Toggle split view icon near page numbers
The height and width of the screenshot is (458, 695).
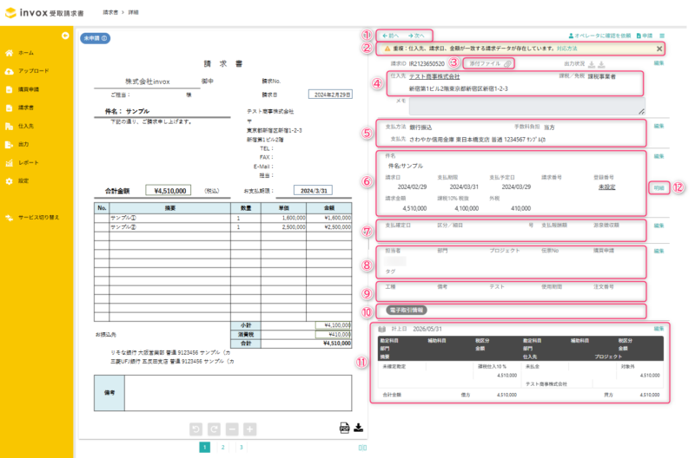point(362,448)
